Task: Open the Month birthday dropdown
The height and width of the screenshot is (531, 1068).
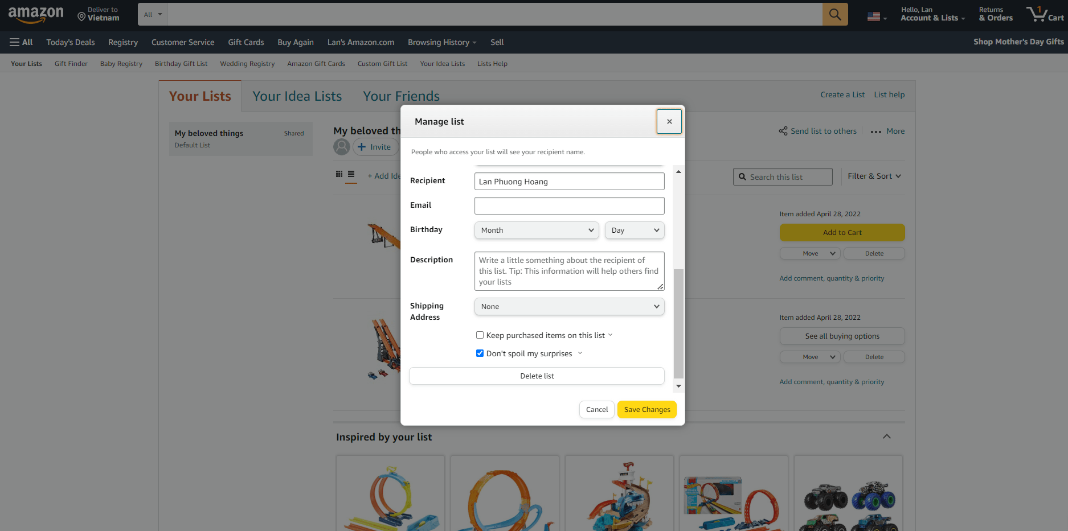Action: (x=535, y=230)
